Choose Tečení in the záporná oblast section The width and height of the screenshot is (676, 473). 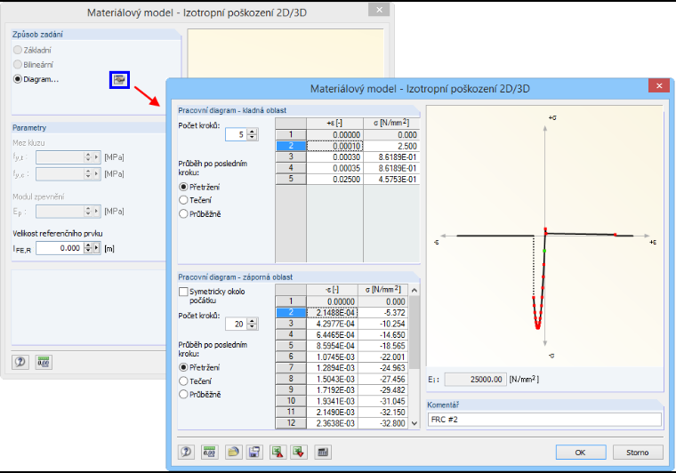pyautogui.click(x=183, y=381)
